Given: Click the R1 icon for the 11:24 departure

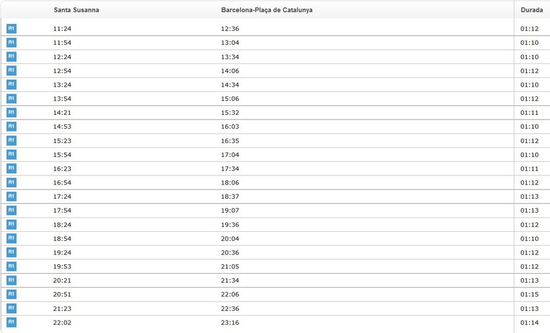Looking at the screenshot, I should click(x=11, y=28).
